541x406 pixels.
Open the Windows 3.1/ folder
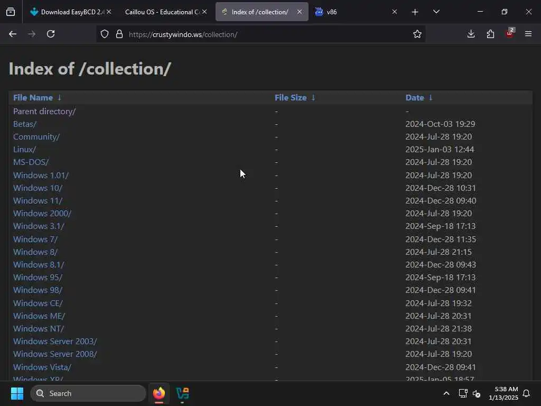coord(39,226)
